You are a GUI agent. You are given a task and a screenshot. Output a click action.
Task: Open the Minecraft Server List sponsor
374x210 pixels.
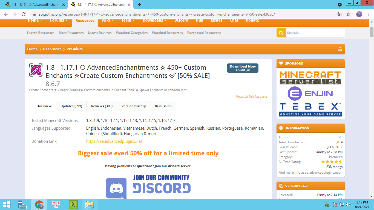point(310,78)
